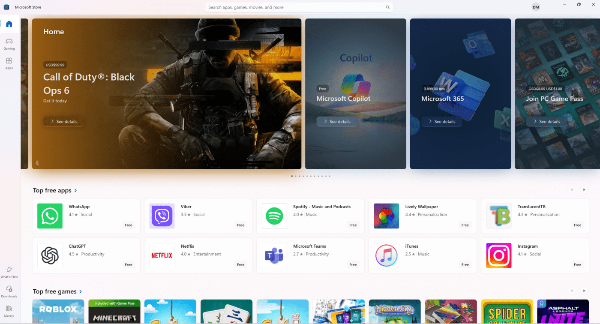Click the search magnifier icon
The height and width of the screenshot is (324, 600).
387,7
